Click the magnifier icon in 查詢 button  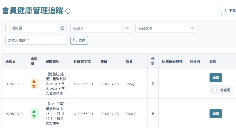pos(75,40)
